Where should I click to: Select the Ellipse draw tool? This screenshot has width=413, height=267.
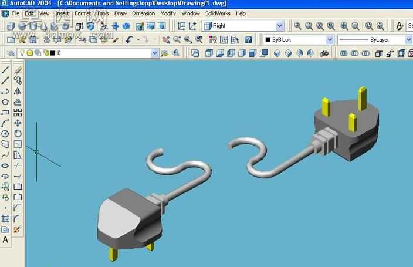5,165
